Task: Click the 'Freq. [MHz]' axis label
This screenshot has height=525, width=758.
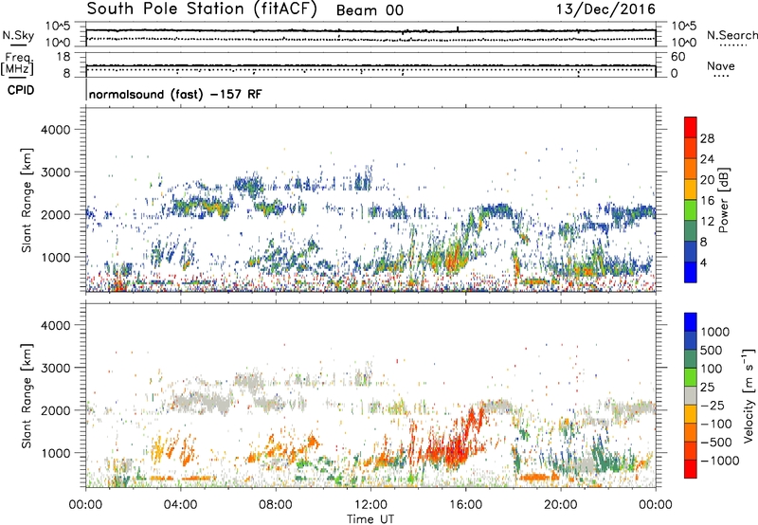Action: pyautogui.click(x=17, y=63)
